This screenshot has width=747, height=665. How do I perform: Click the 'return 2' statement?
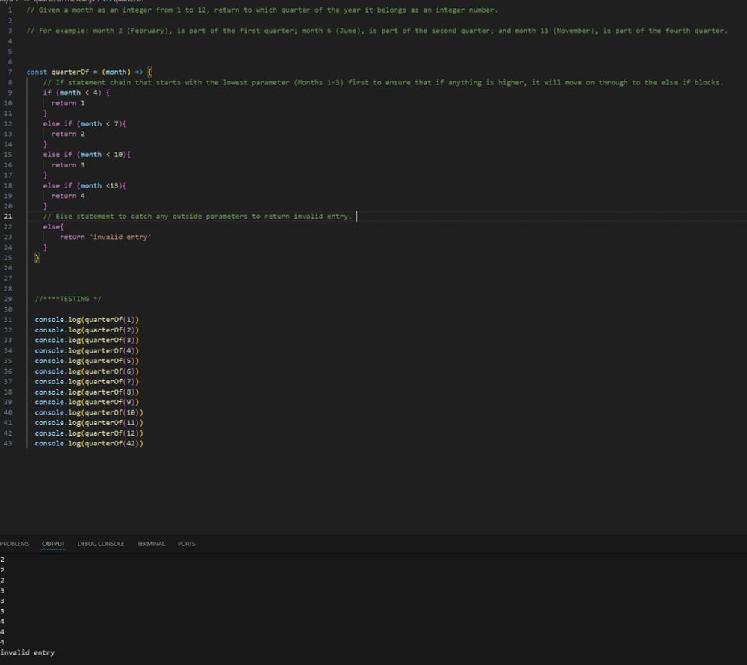pyautogui.click(x=68, y=134)
